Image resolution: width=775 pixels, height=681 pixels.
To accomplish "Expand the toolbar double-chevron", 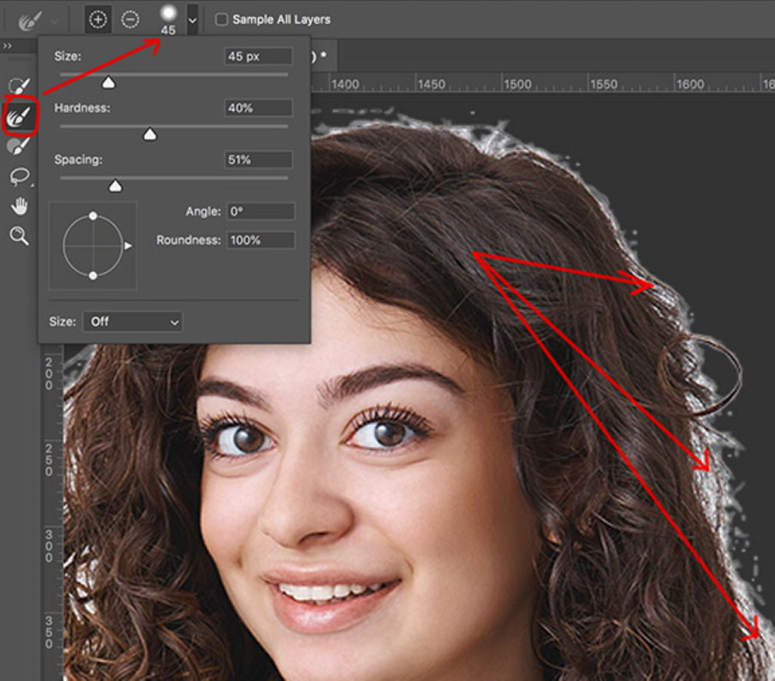I will (7, 45).
